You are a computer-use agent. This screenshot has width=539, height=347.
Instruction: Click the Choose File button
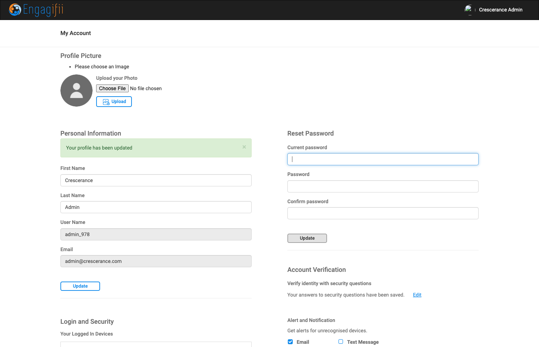pos(112,88)
